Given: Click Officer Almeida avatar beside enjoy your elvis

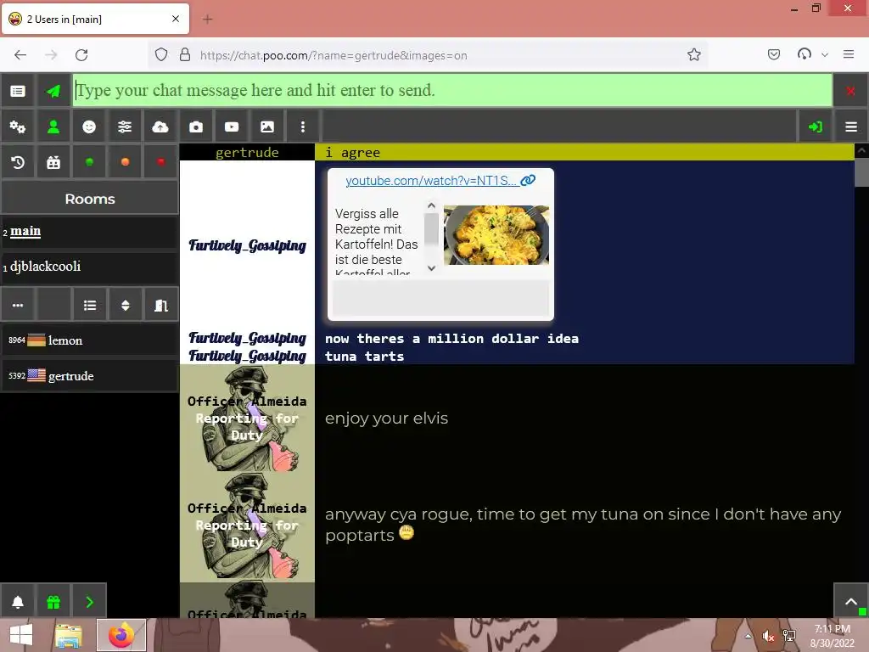Looking at the screenshot, I should (247, 418).
